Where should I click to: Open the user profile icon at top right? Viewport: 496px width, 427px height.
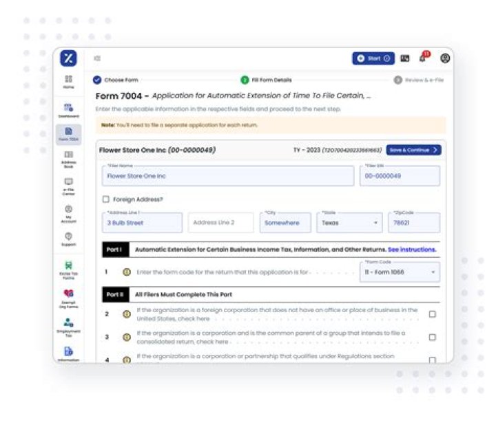tap(445, 58)
